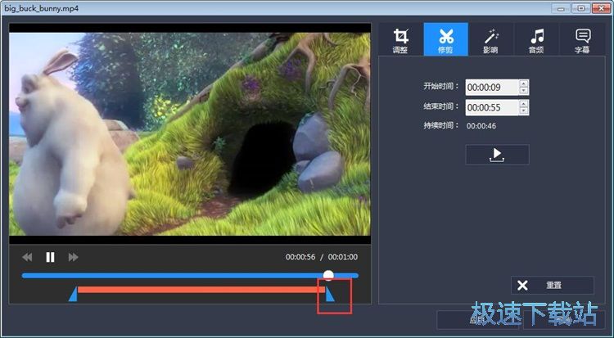Screen dimensions: 614x338
Task: Increase the start time with up arrow
Action: coord(524,83)
